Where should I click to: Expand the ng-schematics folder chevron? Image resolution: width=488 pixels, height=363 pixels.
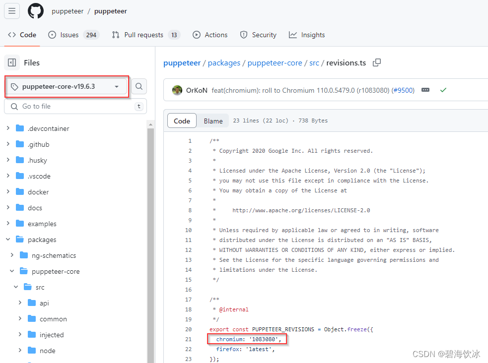12,255
